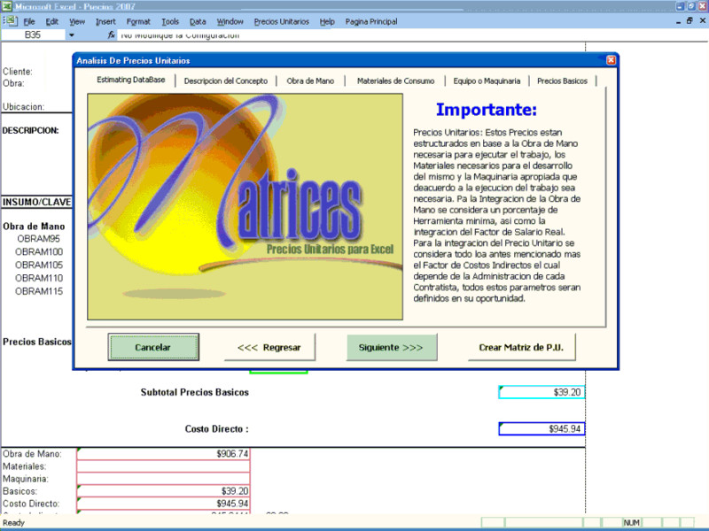Select the Basicos $39.20 summary cell

click(x=163, y=491)
